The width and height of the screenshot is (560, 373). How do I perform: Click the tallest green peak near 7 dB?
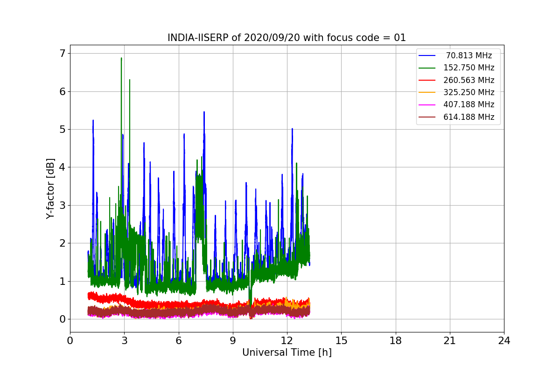click(x=121, y=59)
